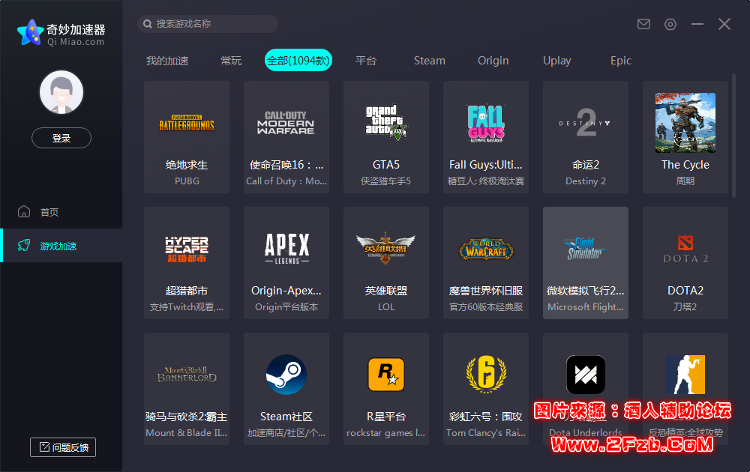Switch to the Steam tab
This screenshot has width=750, height=472.
tap(430, 61)
